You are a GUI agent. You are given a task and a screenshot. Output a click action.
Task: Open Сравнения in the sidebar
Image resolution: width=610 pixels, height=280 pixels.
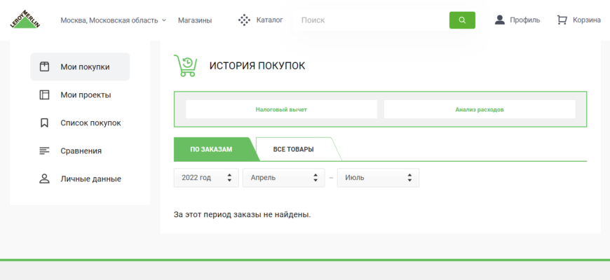click(80, 150)
